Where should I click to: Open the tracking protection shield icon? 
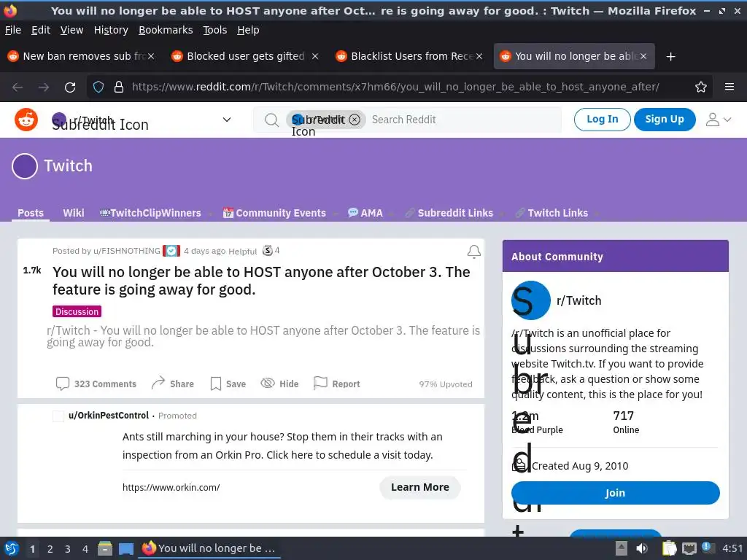pos(98,87)
